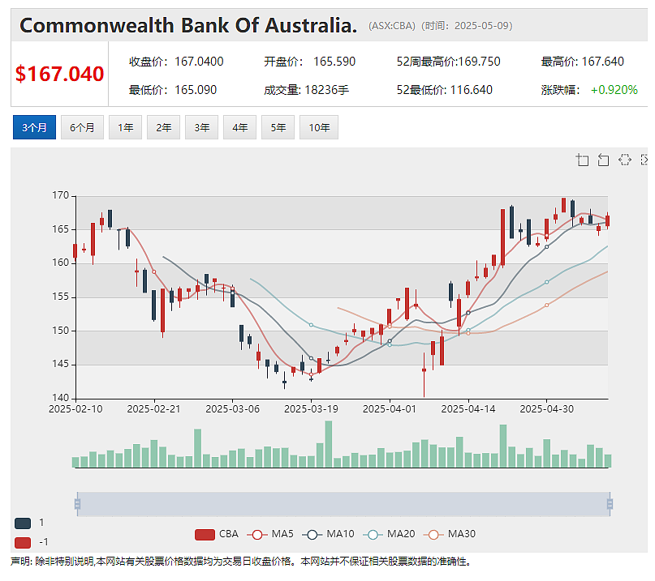Hide the MA10 moving average line

[329, 534]
